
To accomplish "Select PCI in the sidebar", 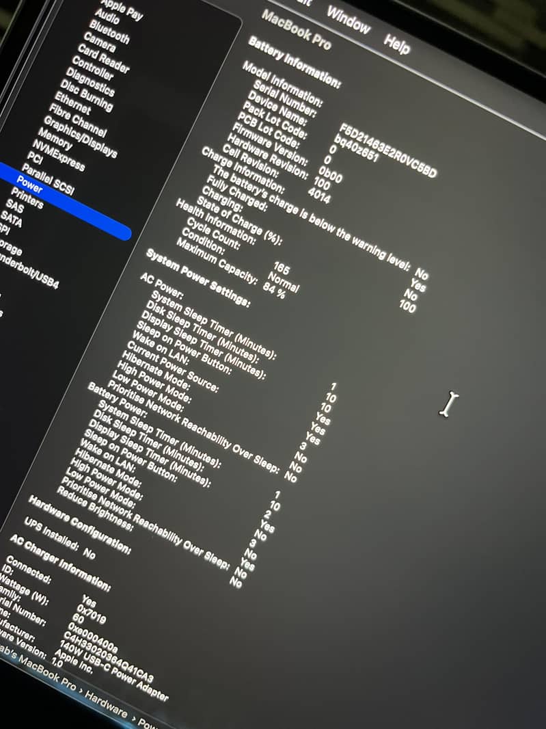I will click(x=36, y=157).
